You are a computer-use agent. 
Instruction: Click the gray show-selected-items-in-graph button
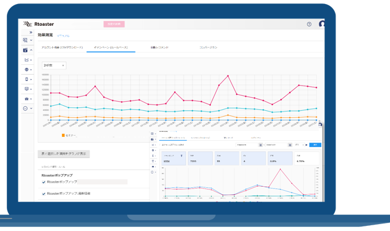pyautogui.click(x=64, y=154)
